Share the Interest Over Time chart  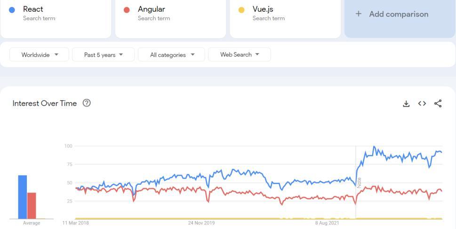point(438,104)
